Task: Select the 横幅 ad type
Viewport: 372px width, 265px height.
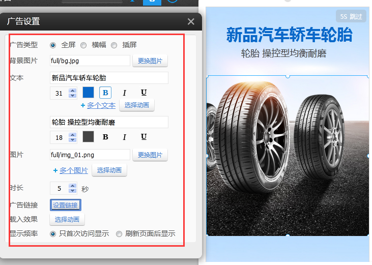Action: pyautogui.click(x=83, y=45)
